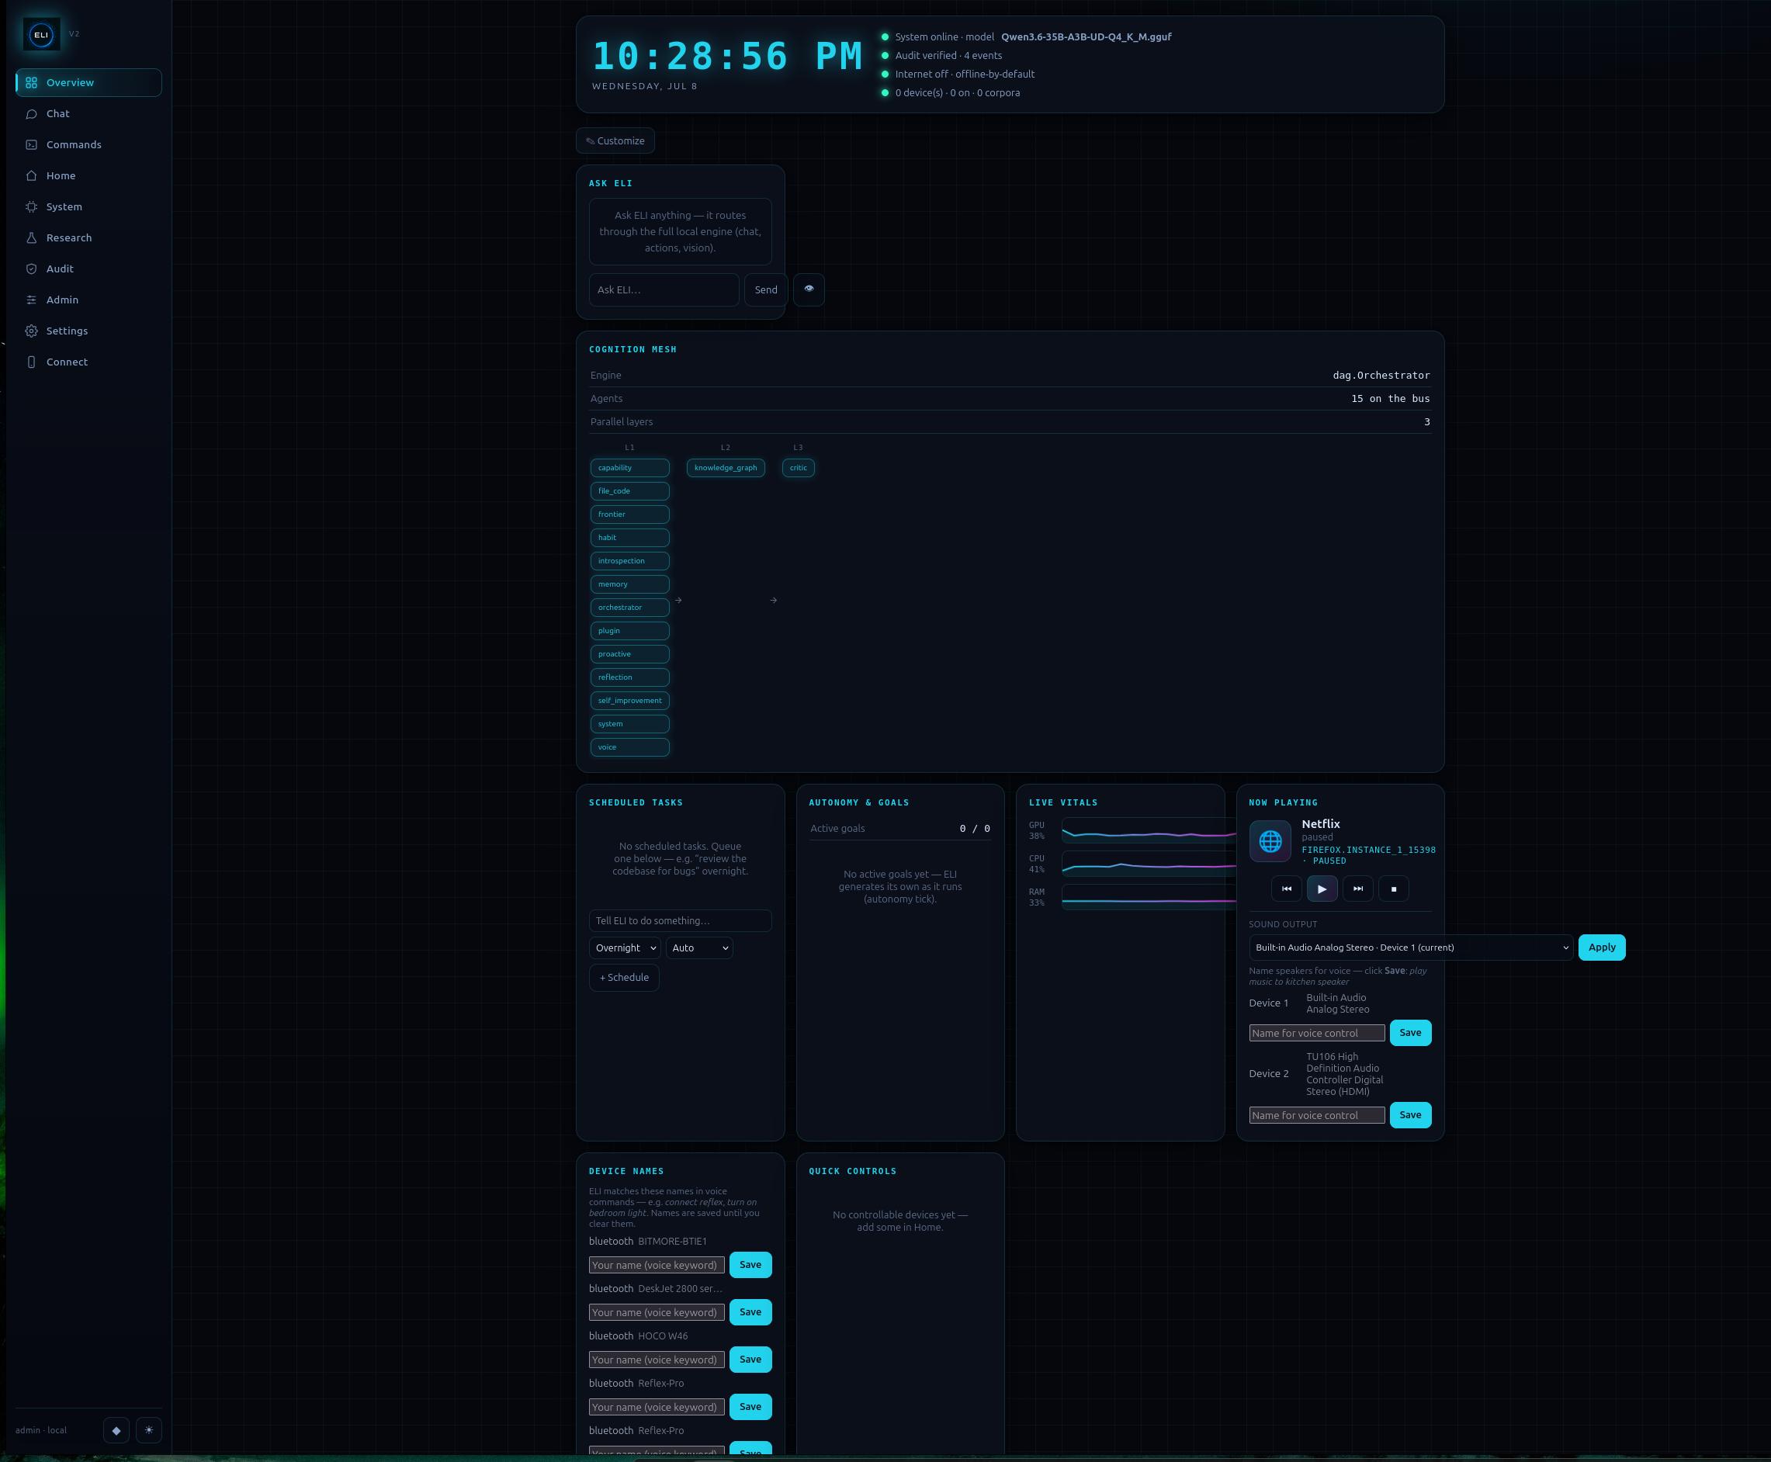Click the 'Audit verified · 4 events' status

pos(948,56)
